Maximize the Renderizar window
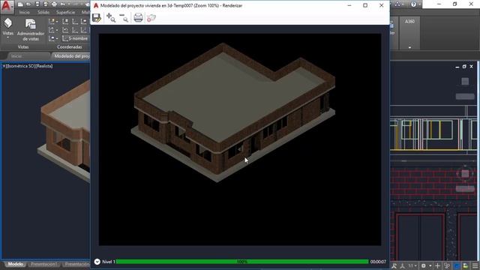Image resolution: width=480 pixels, height=270 pixels. coord(365,5)
